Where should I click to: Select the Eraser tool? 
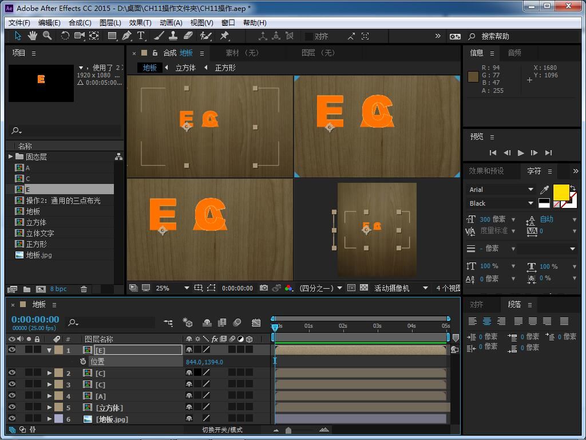click(189, 36)
